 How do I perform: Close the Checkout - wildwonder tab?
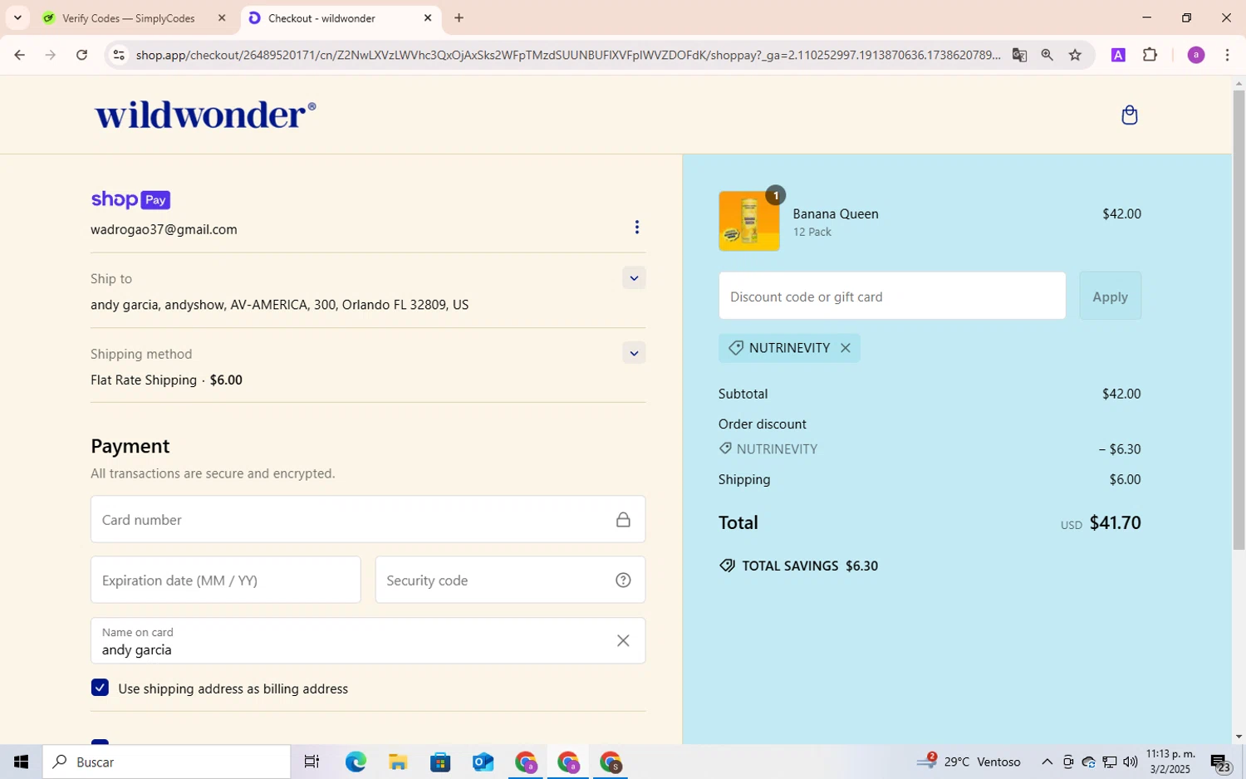click(x=428, y=17)
